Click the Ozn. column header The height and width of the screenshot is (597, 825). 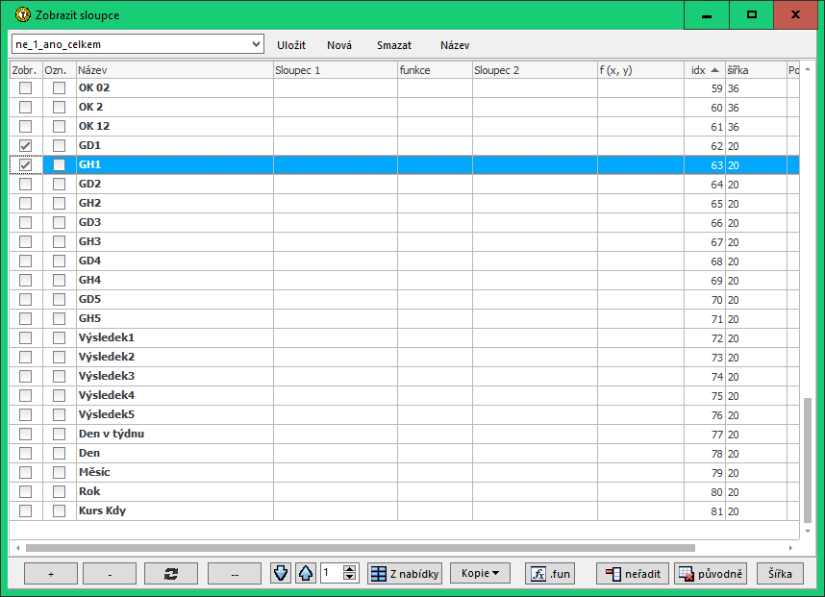[59, 70]
